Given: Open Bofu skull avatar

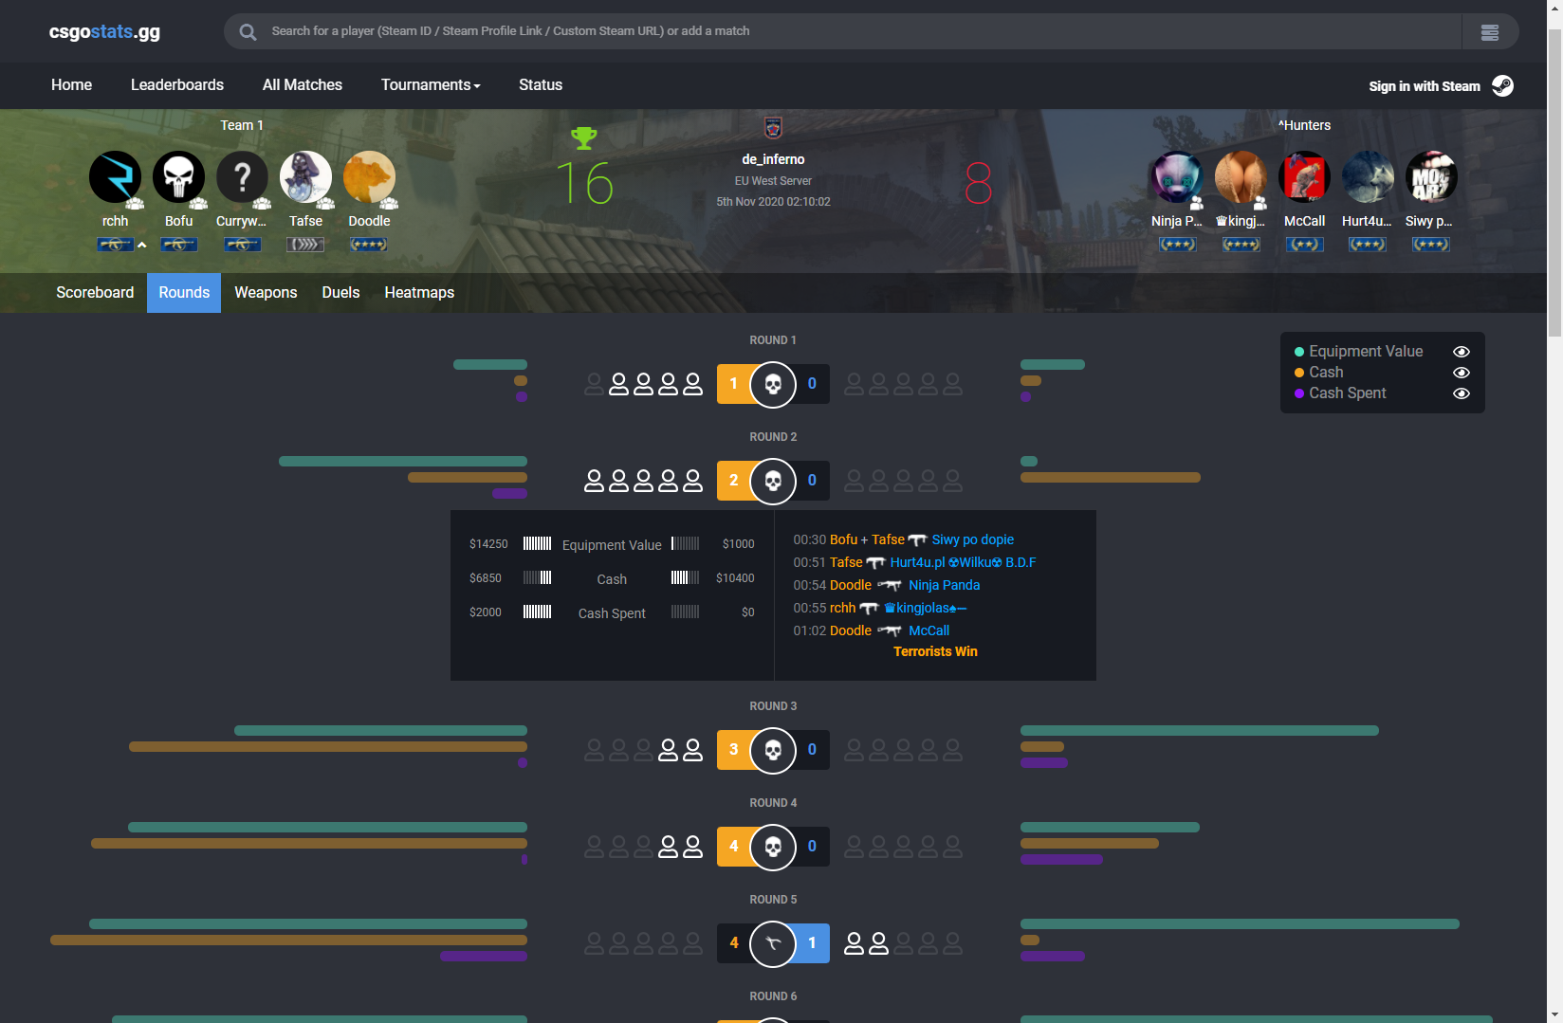Looking at the screenshot, I should [178, 177].
